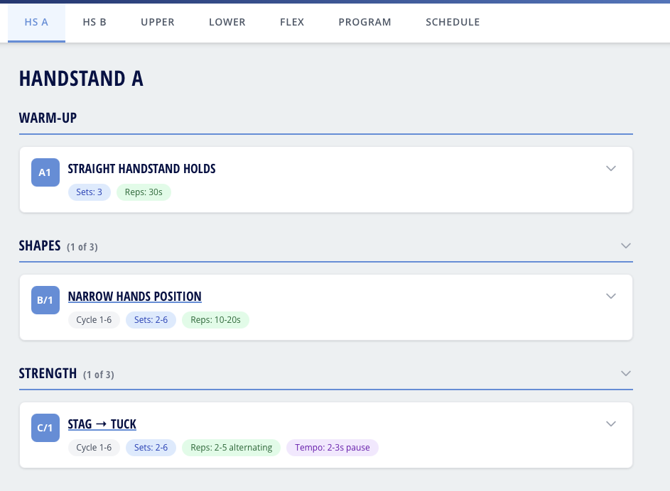Open the Narrow Hands Position link
This screenshot has width=670, height=491.
134,297
